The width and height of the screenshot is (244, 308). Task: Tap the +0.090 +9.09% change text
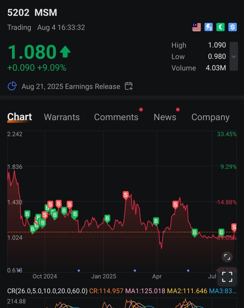[37, 68]
